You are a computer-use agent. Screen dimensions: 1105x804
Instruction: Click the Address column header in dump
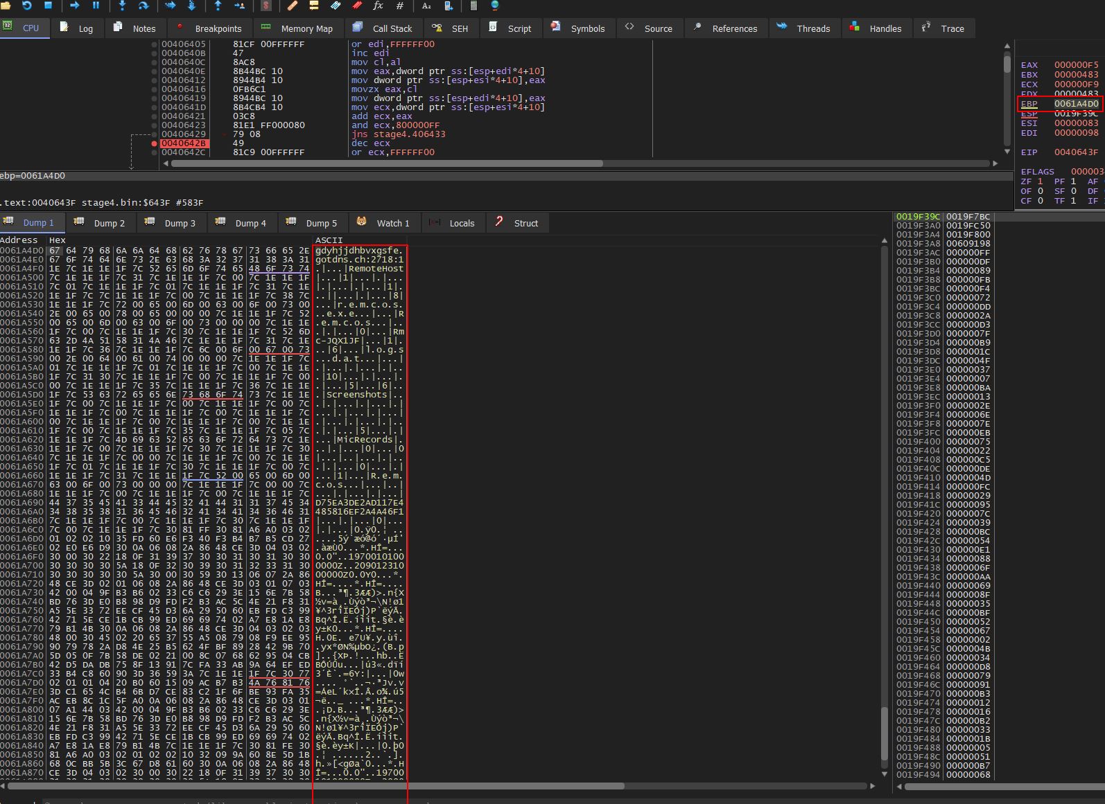click(x=19, y=240)
